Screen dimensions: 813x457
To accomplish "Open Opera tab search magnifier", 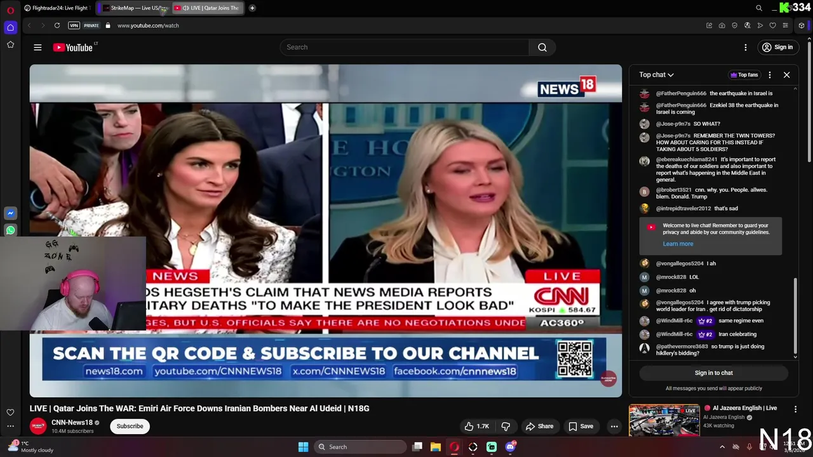I will point(759,8).
